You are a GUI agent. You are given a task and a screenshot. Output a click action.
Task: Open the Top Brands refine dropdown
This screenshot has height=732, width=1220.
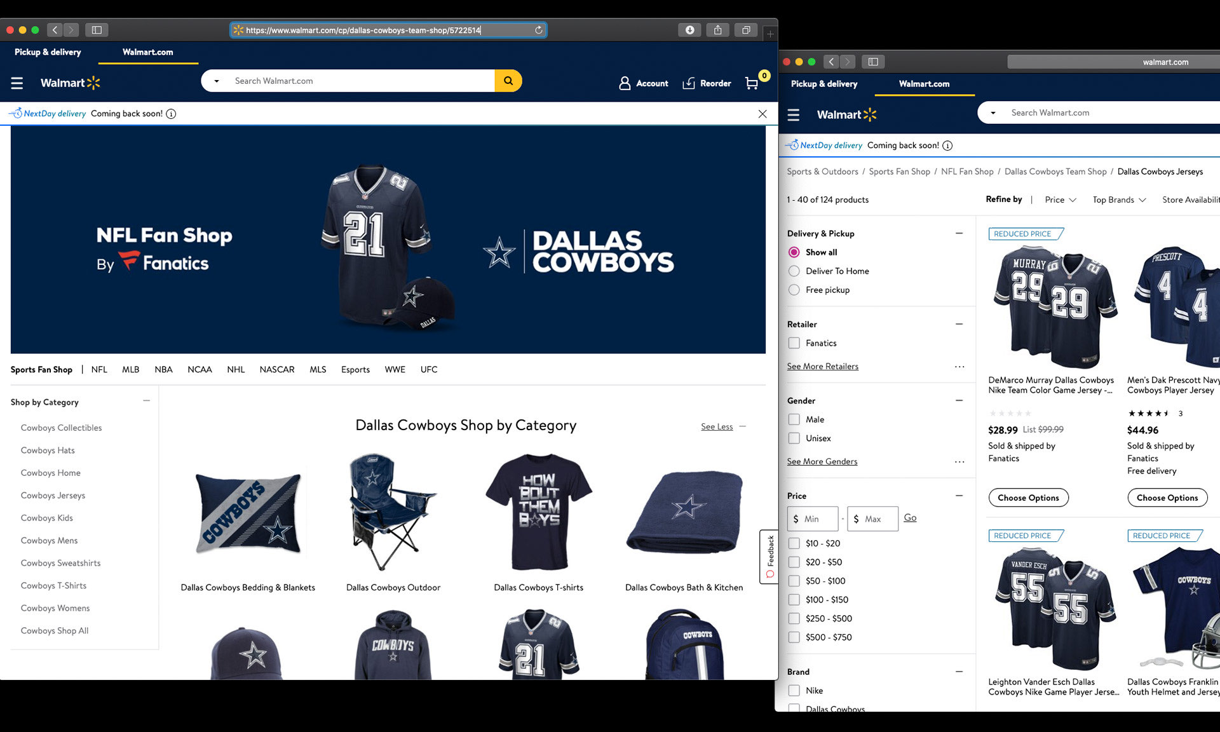coord(1119,200)
